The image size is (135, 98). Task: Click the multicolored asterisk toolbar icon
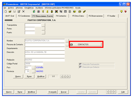point(38,11)
